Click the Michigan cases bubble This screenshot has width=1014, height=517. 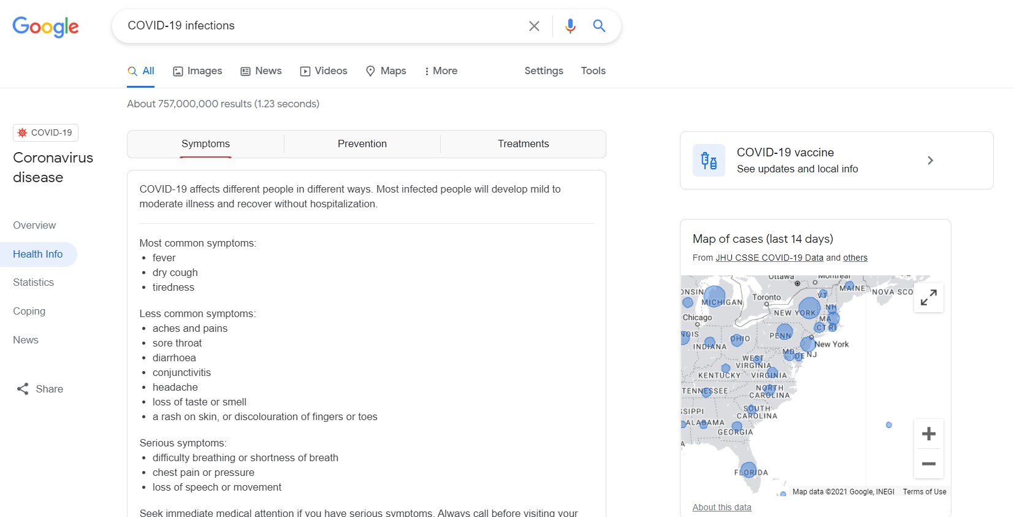tap(714, 296)
